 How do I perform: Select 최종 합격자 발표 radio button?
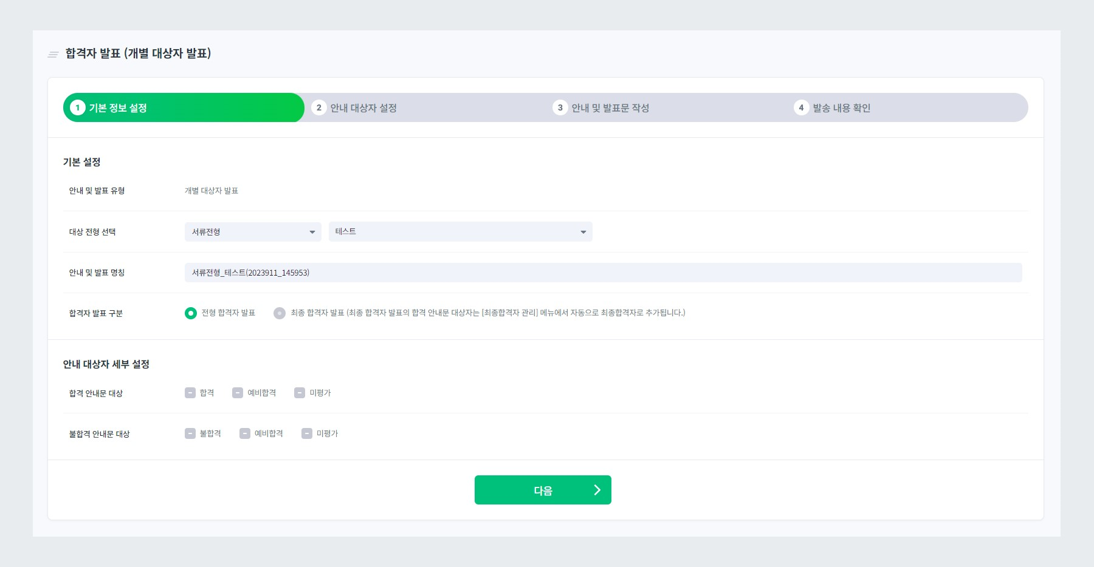[280, 313]
